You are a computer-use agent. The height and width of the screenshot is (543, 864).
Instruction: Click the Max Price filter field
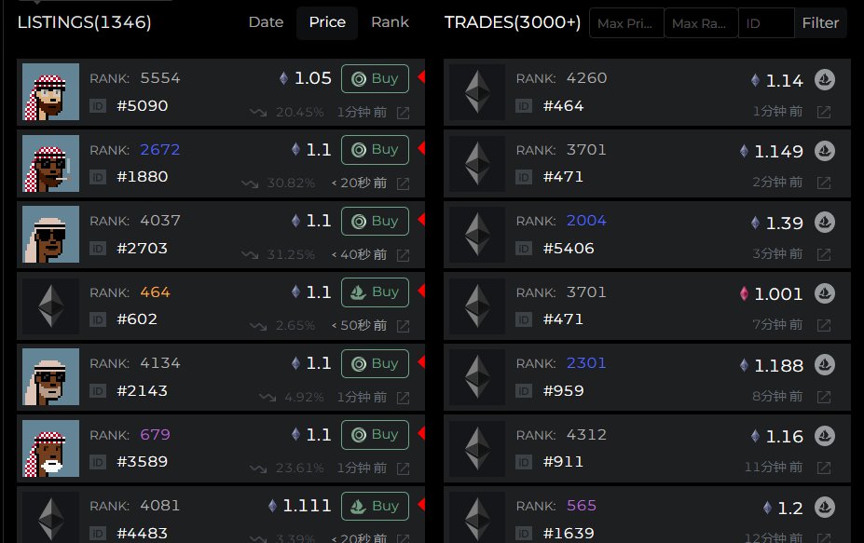pyautogui.click(x=626, y=23)
